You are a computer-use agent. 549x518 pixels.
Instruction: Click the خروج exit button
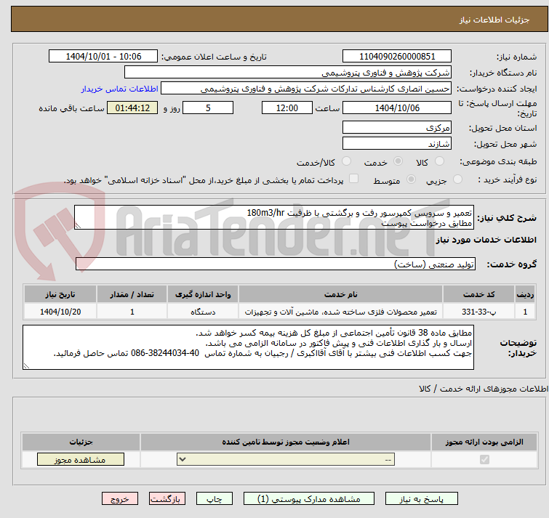[x=120, y=499]
